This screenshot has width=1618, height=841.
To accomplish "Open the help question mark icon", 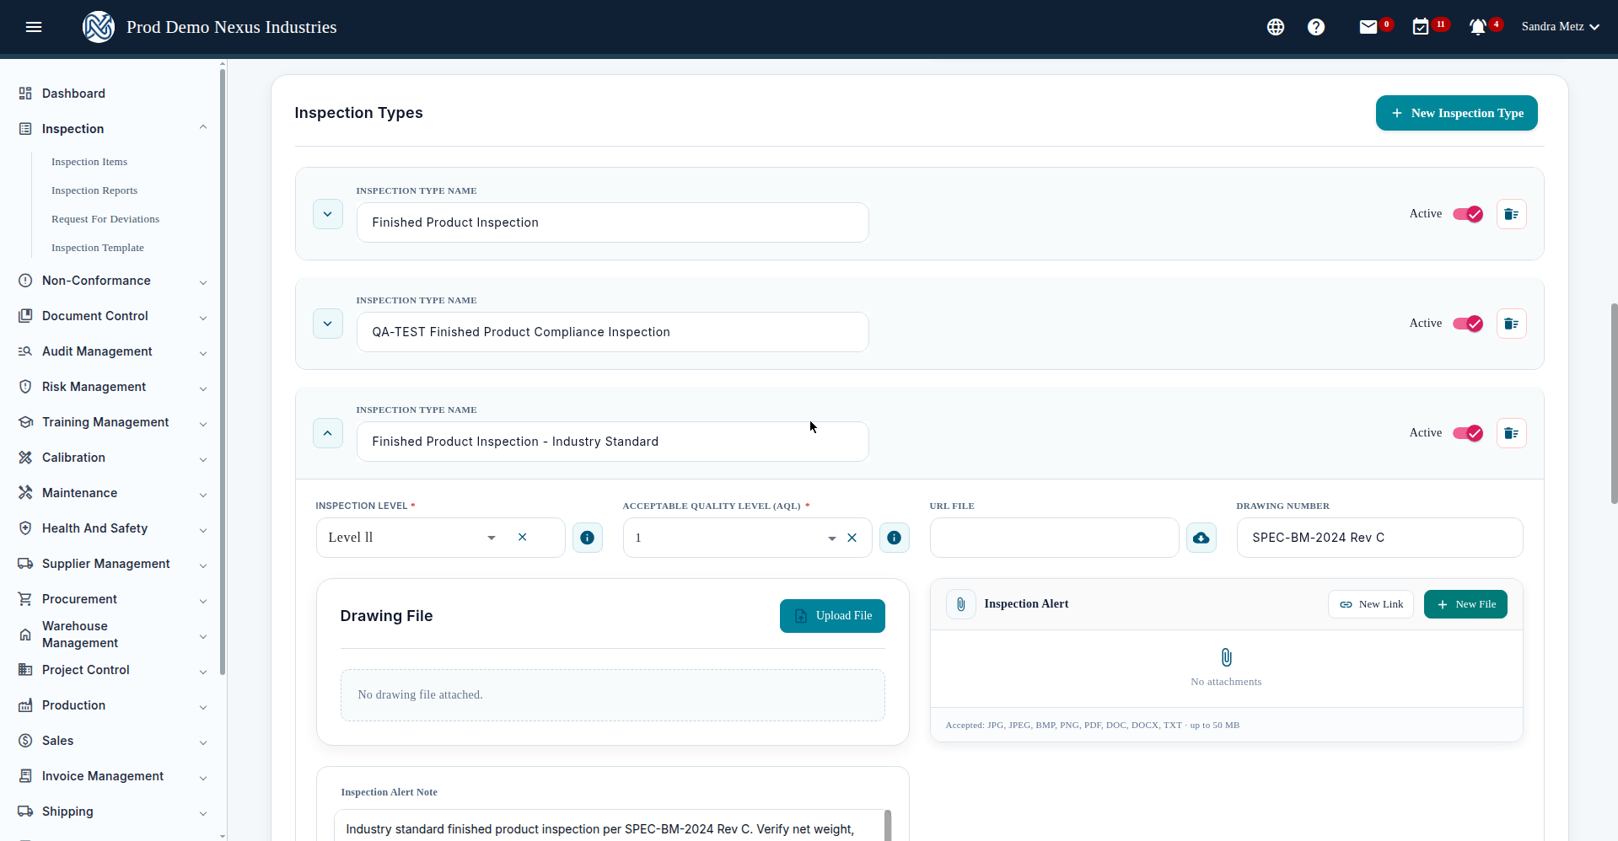I will pos(1316,27).
